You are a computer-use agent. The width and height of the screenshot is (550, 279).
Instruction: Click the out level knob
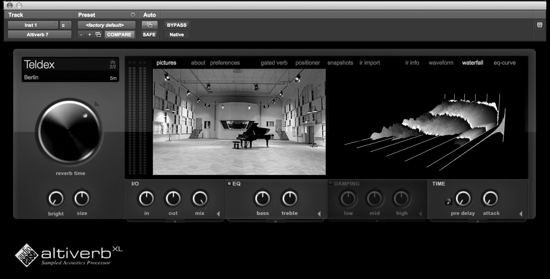[x=173, y=199]
